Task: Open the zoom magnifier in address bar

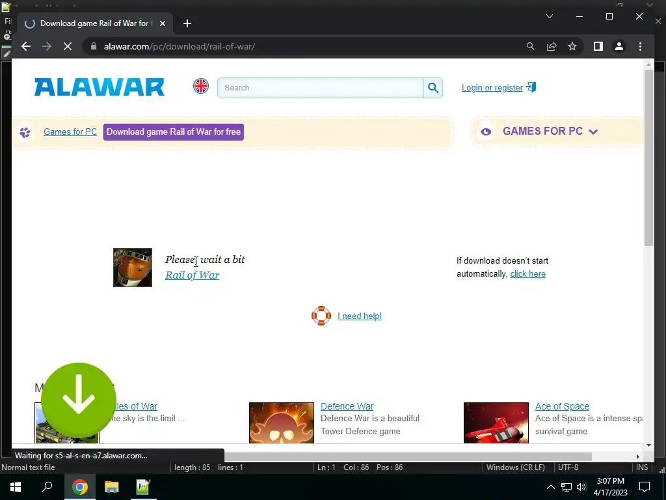Action: tap(531, 46)
